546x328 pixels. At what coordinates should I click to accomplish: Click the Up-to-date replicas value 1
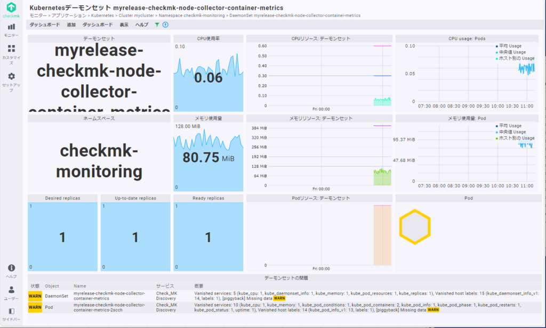coord(135,237)
